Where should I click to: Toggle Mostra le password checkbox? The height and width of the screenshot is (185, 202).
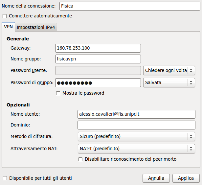click(x=58, y=93)
